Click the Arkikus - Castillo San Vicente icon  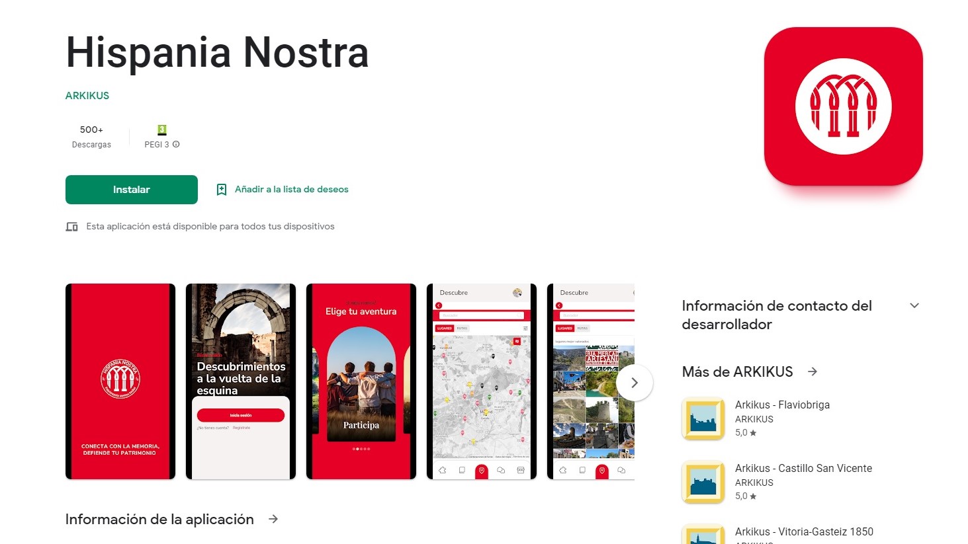[x=703, y=482]
